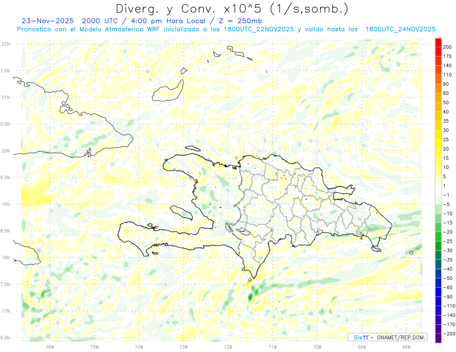456x352 pixels.
Task: Click the positive 90 value on the color scale
Action: tap(446, 84)
